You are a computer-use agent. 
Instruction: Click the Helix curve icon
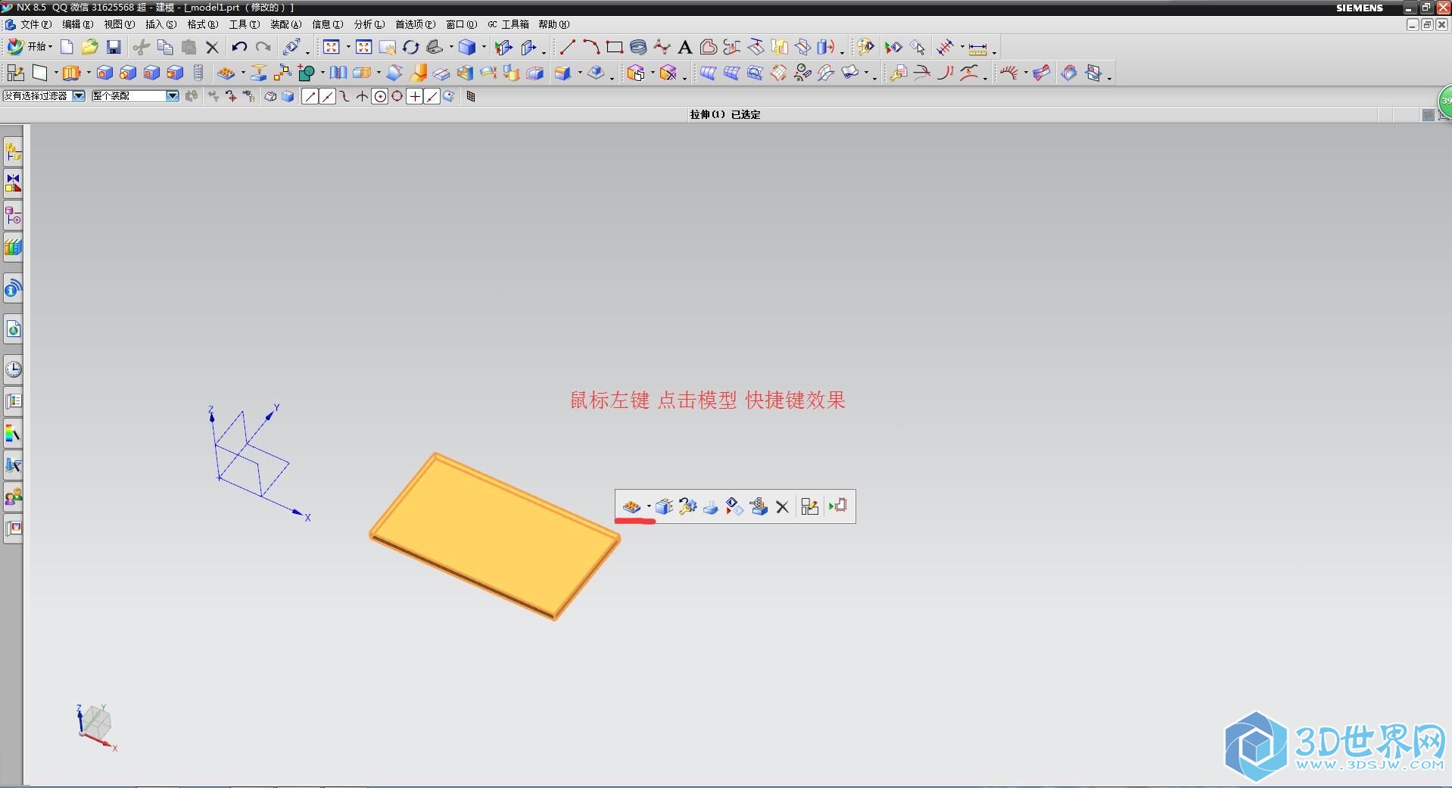638,47
